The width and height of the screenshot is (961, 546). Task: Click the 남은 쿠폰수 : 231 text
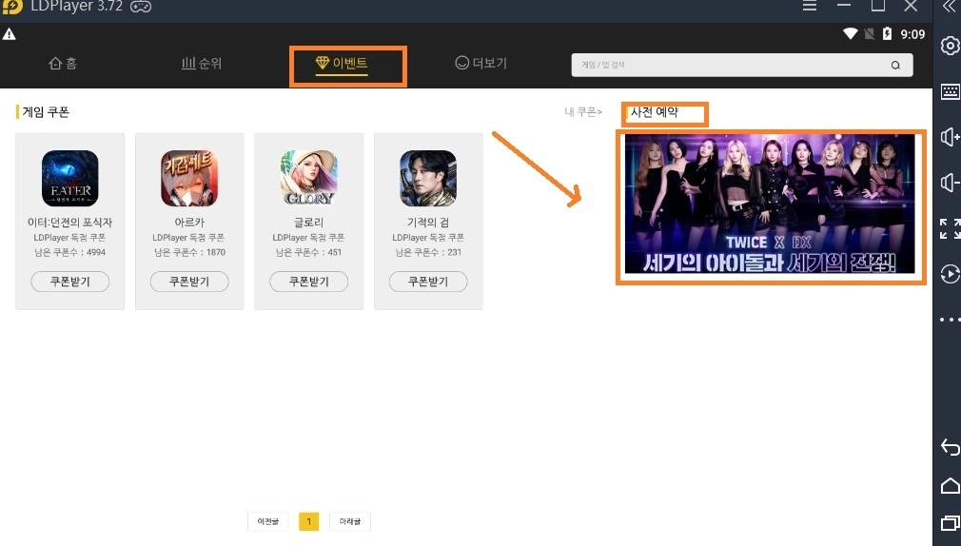click(428, 252)
